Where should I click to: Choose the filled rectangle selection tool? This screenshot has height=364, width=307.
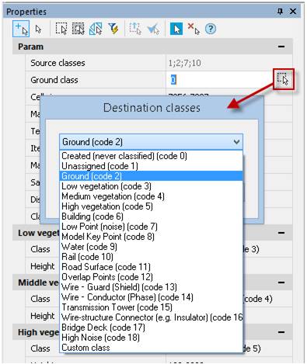pyautogui.click(x=78, y=29)
